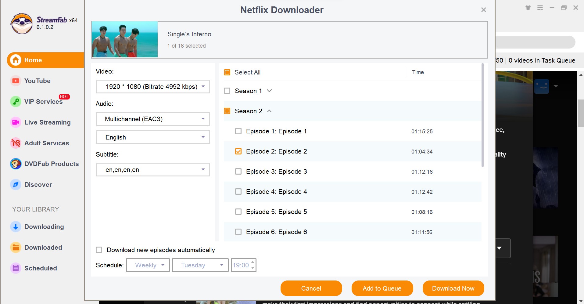The height and width of the screenshot is (304, 584).
Task: Open the hamburger menu in title bar
Action: pyautogui.click(x=540, y=8)
